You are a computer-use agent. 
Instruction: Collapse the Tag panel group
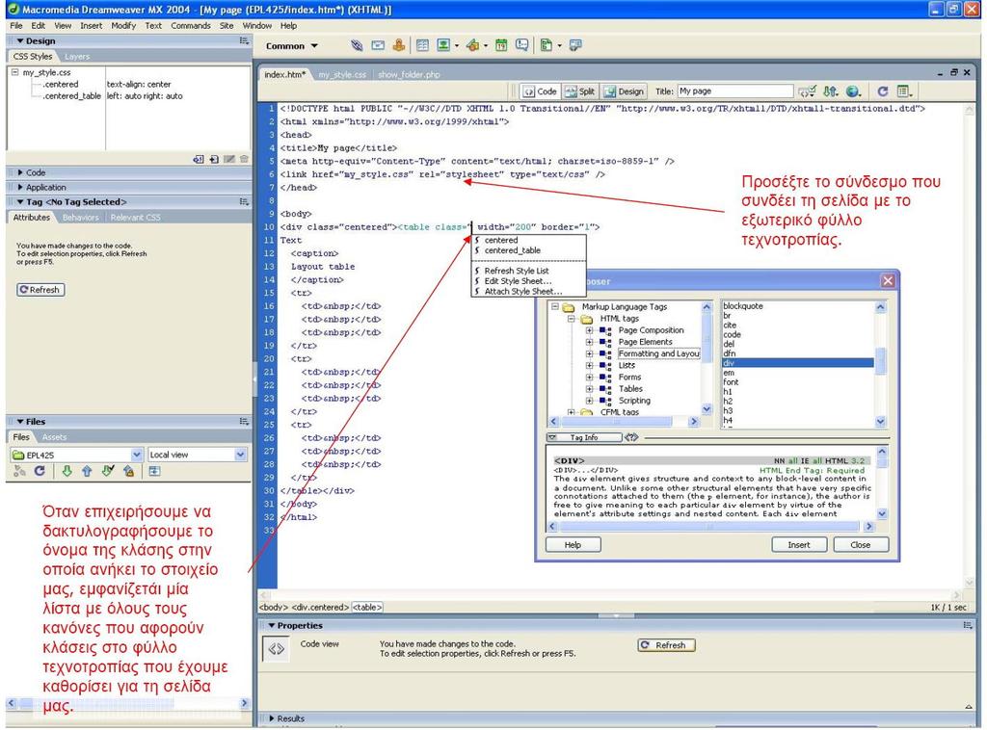21,202
